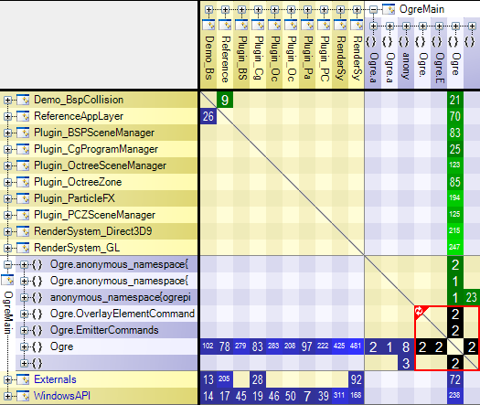Click the WindowsAPI assembly icon

tap(23, 396)
